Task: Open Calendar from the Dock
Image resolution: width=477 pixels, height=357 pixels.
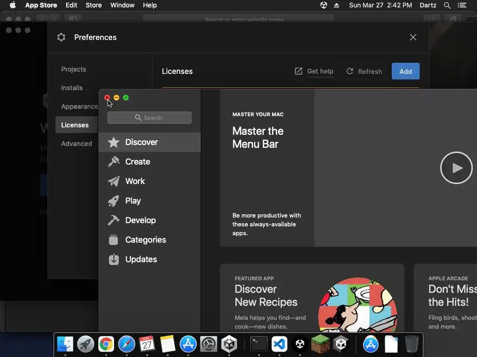Action: (147, 344)
